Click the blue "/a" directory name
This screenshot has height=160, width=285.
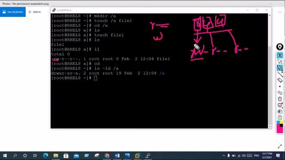point(162,73)
